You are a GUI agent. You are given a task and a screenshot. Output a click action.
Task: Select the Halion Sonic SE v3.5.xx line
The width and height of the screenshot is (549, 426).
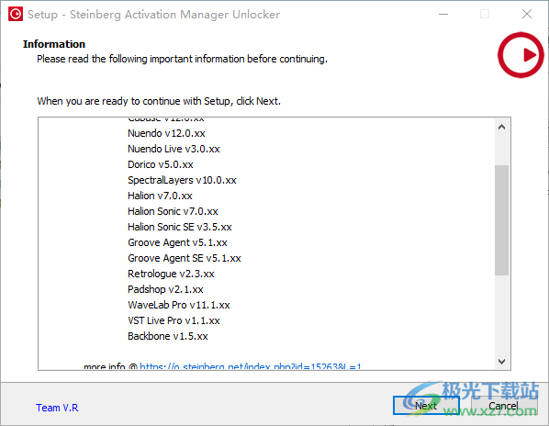click(180, 227)
